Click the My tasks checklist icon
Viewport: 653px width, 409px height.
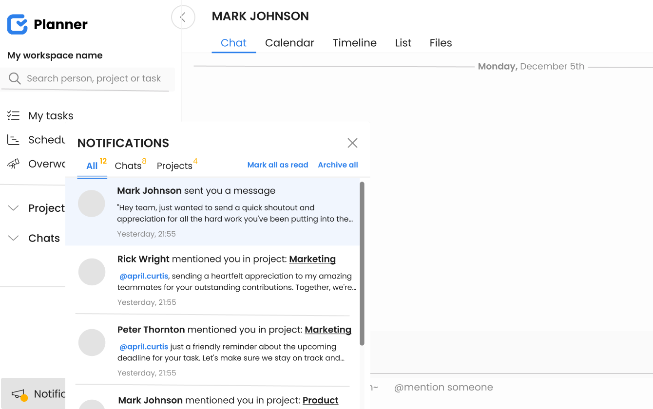(13, 115)
